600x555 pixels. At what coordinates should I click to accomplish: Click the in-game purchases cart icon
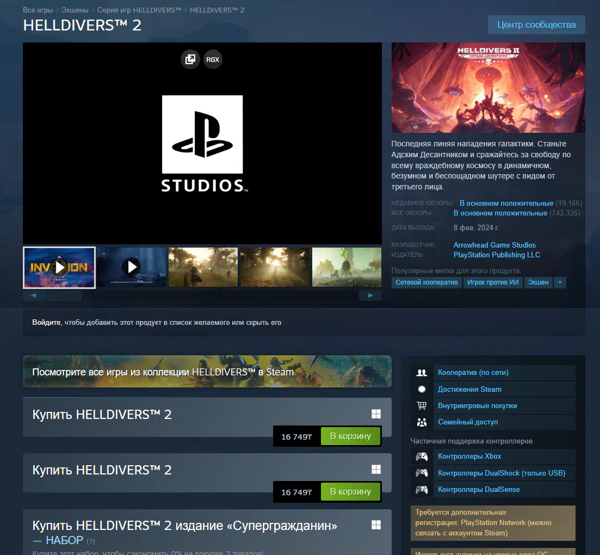pos(422,405)
